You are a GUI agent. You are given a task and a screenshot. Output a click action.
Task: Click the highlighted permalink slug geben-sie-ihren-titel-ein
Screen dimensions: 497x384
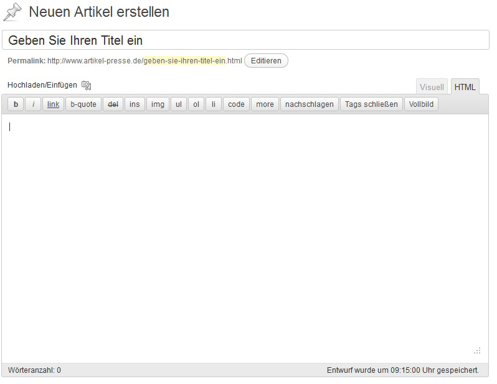(x=184, y=61)
